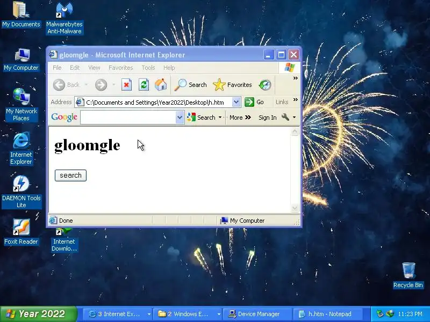Screen dimensions: 430x322
Task: Click Sign In on Google toolbar
Action: 267,118
